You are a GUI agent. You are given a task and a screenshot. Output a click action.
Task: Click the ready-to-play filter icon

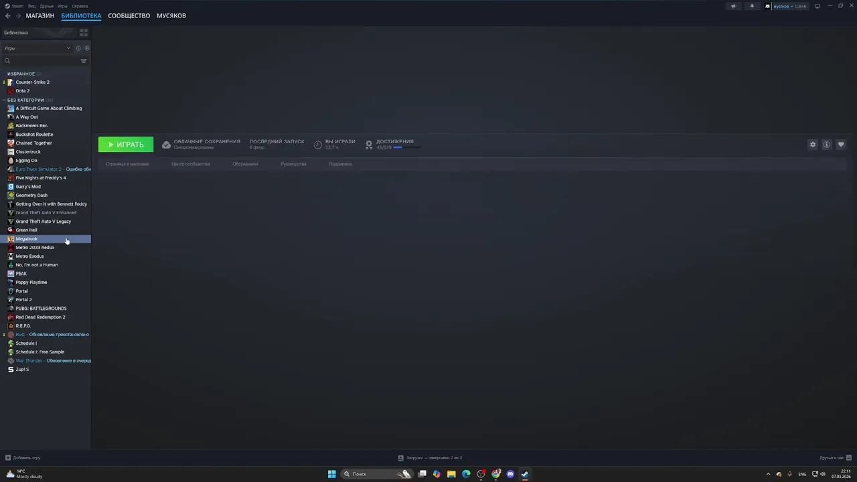click(87, 48)
